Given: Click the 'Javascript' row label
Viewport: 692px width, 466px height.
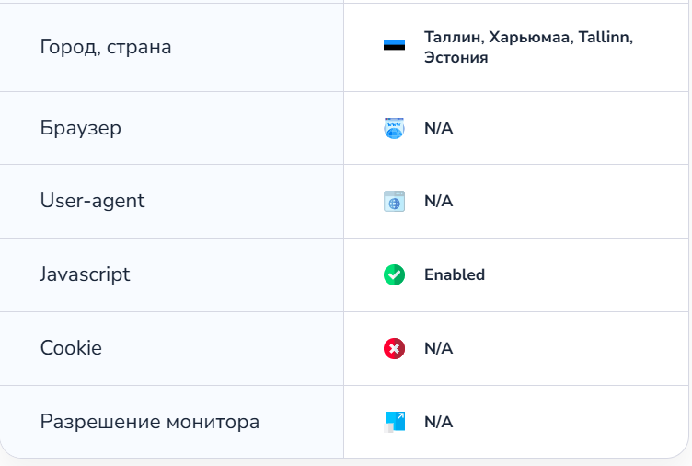Looking at the screenshot, I should click(x=86, y=274).
